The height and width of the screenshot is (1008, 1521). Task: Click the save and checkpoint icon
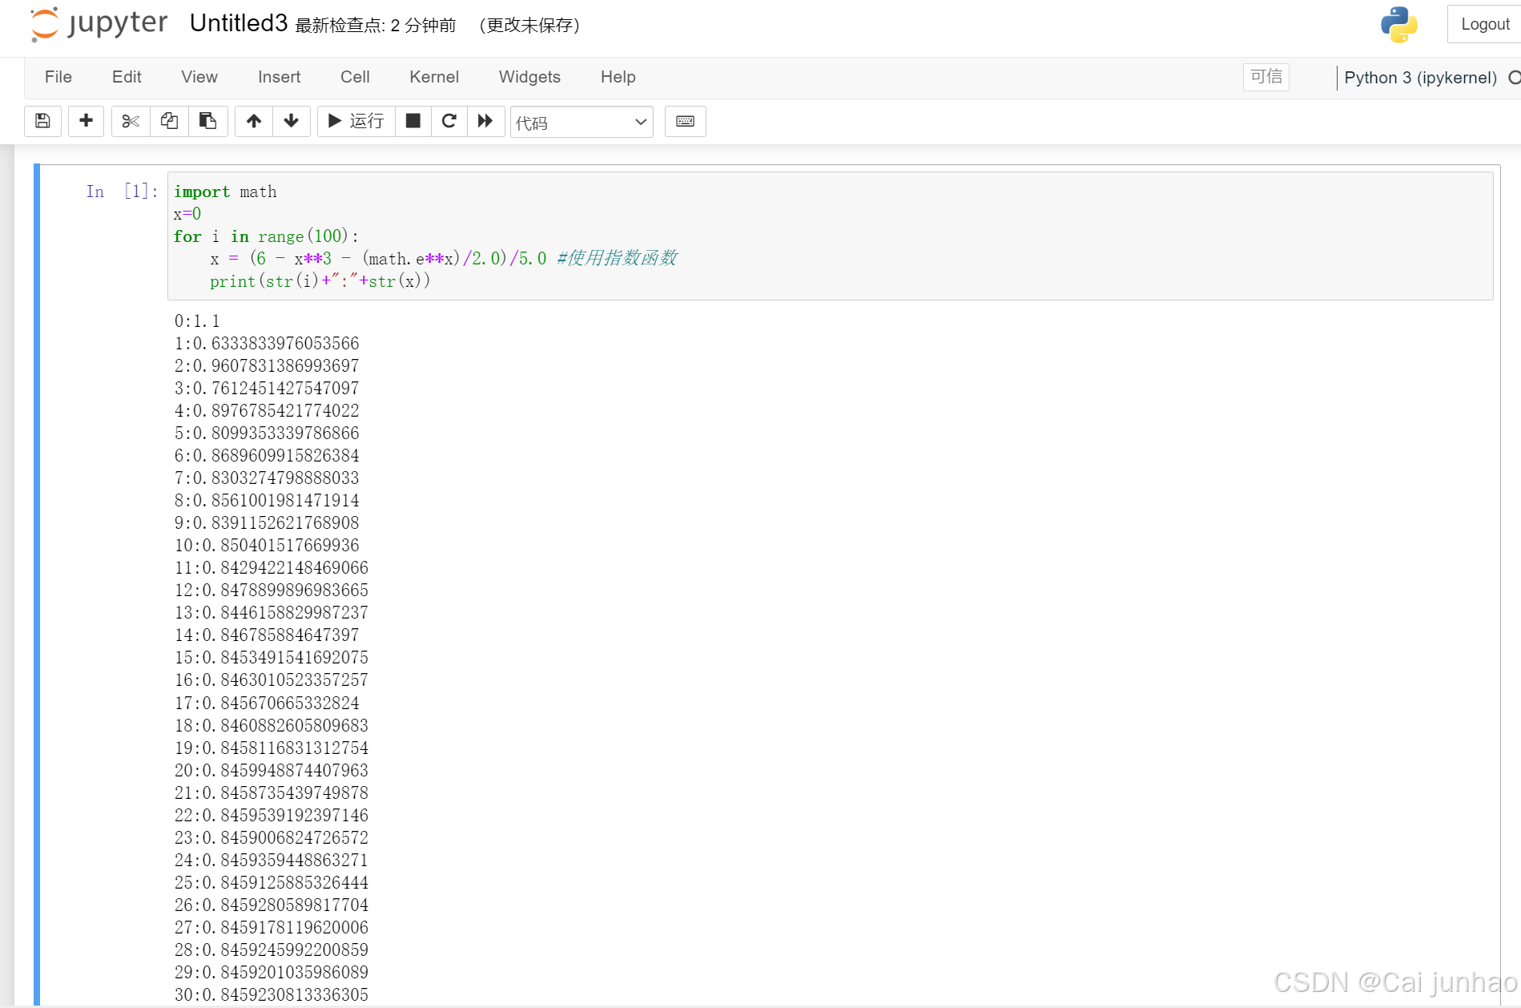click(x=43, y=121)
